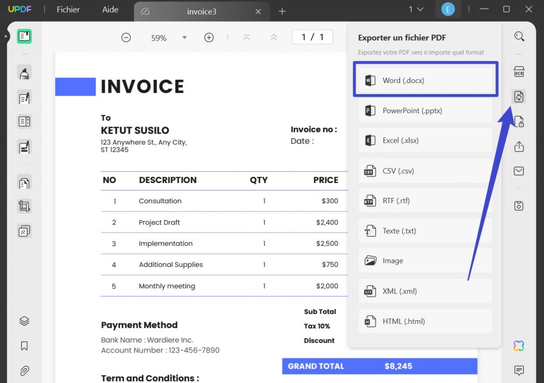Screen dimensions: 544x383
Task: Click the Share file icon
Action: click(x=519, y=147)
